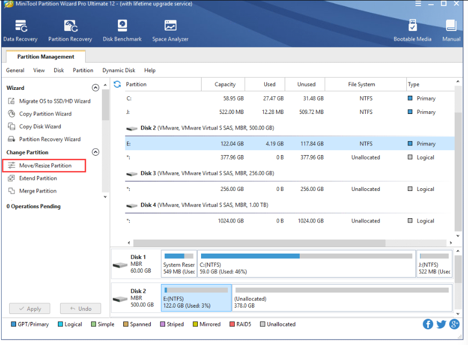Viewport: 468px width, 345px height.
Task: Open the Disk menu
Action: click(59, 70)
